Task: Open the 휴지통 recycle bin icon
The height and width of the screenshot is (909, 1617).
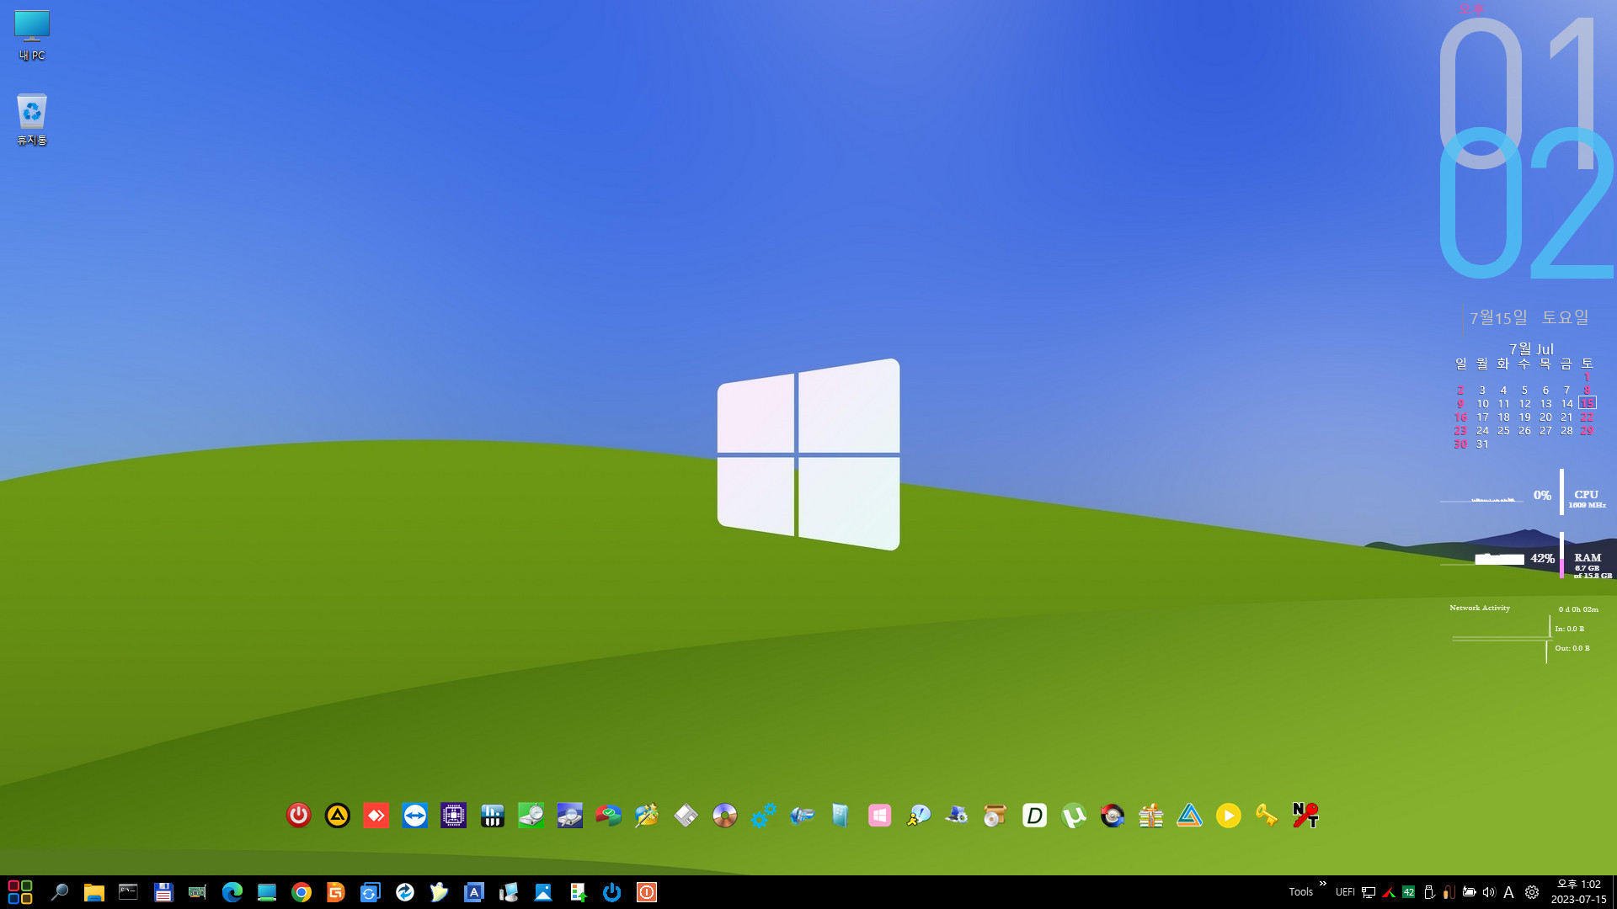Action: coord(32,119)
